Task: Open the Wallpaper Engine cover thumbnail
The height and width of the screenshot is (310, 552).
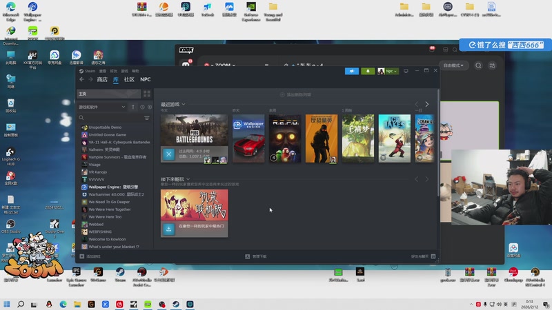Action: click(248, 138)
